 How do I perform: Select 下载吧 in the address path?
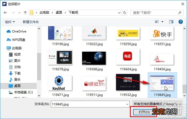[x=73, y=13]
